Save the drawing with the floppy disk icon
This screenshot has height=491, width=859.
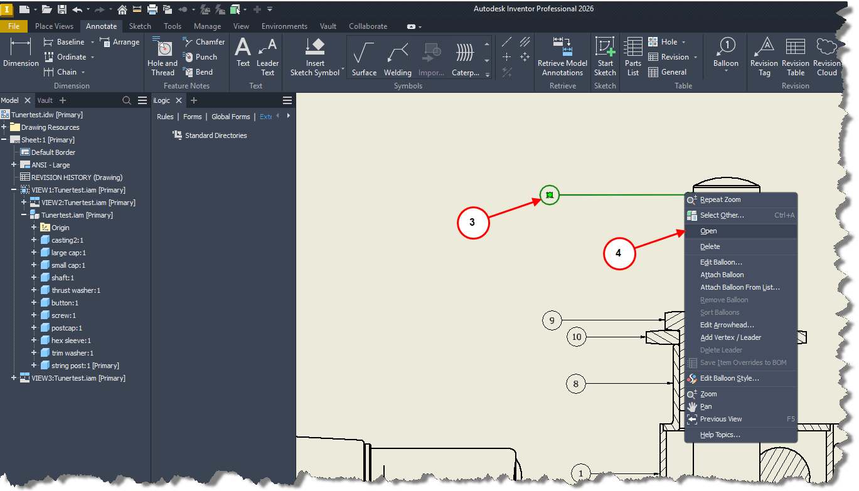tap(62, 9)
